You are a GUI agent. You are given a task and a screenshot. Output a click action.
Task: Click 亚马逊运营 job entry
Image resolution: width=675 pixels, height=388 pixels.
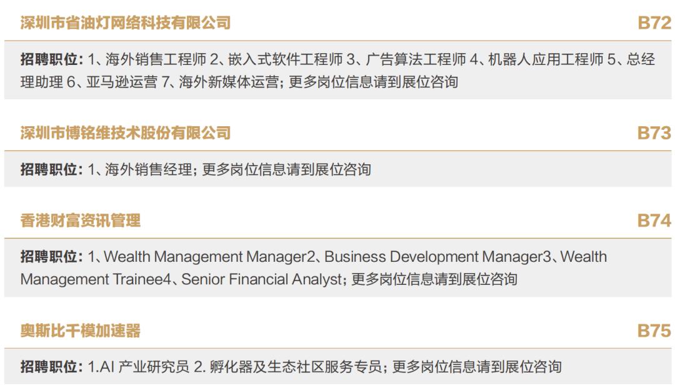[122, 82]
